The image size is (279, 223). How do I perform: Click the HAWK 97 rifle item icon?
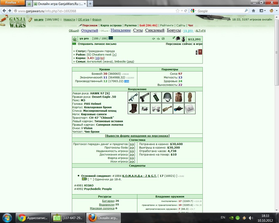pyautogui.click(x=133, y=97)
